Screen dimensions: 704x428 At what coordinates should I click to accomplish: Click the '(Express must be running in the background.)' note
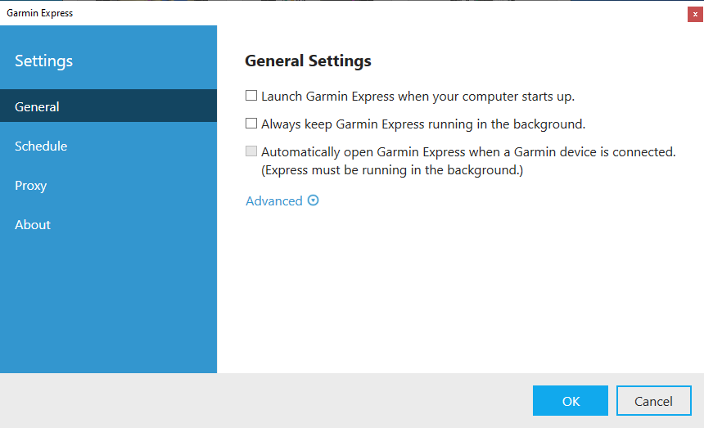click(392, 170)
